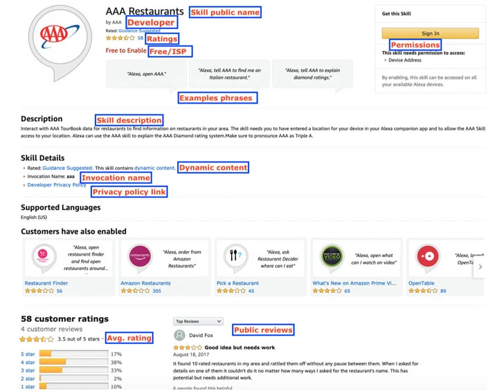This screenshot has width=504, height=391.
Task: Open the Restaurant Finder skill icon
Action: coord(44,256)
